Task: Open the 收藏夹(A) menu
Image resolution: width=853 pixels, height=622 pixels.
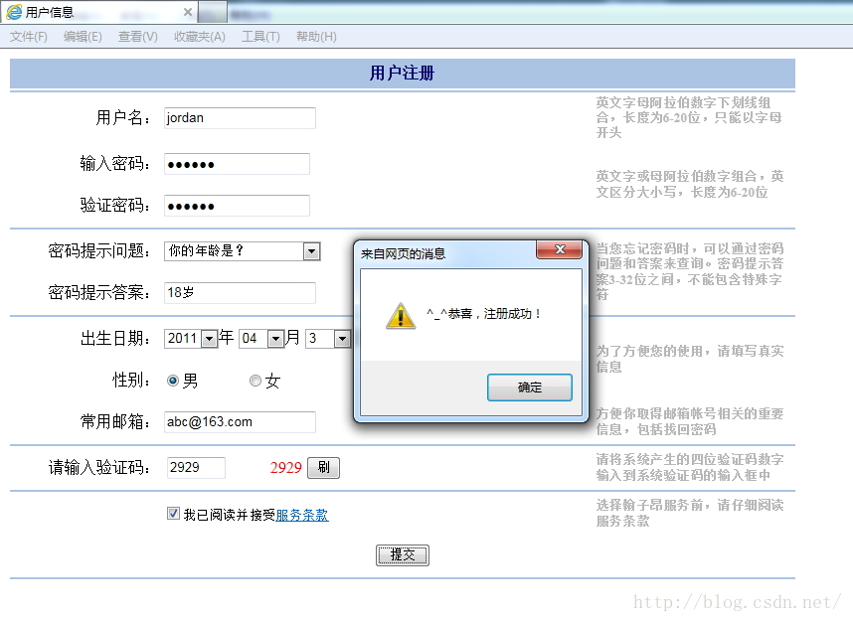Action: click(x=199, y=37)
